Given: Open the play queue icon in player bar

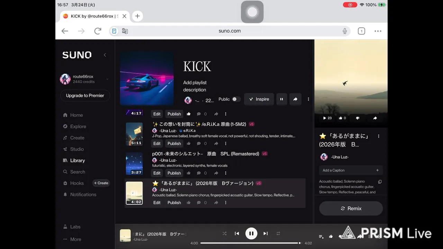Looking at the screenshot, I should (x=321, y=237).
